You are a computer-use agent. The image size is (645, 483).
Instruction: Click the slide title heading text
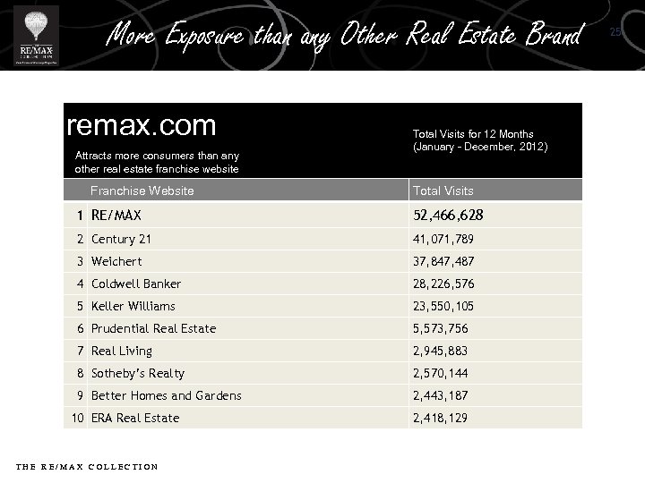[343, 37]
